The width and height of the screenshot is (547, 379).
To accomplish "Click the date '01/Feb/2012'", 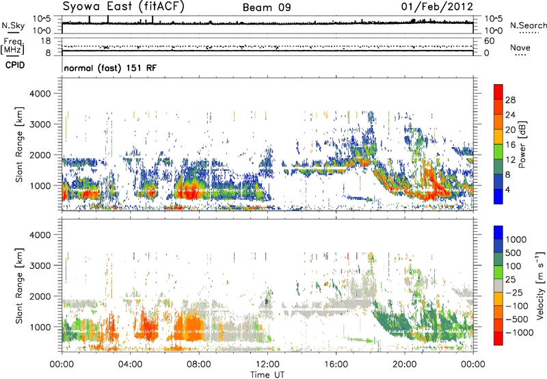I will point(437,7).
